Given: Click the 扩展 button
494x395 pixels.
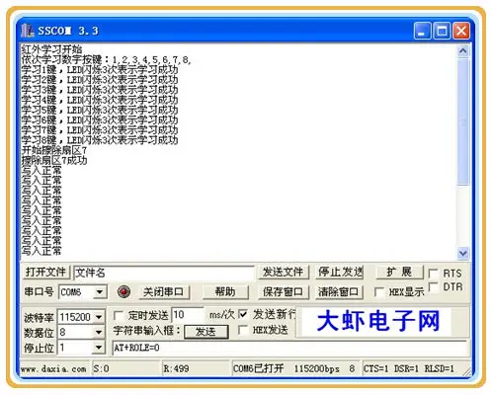Looking at the screenshot, I should (x=399, y=272).
